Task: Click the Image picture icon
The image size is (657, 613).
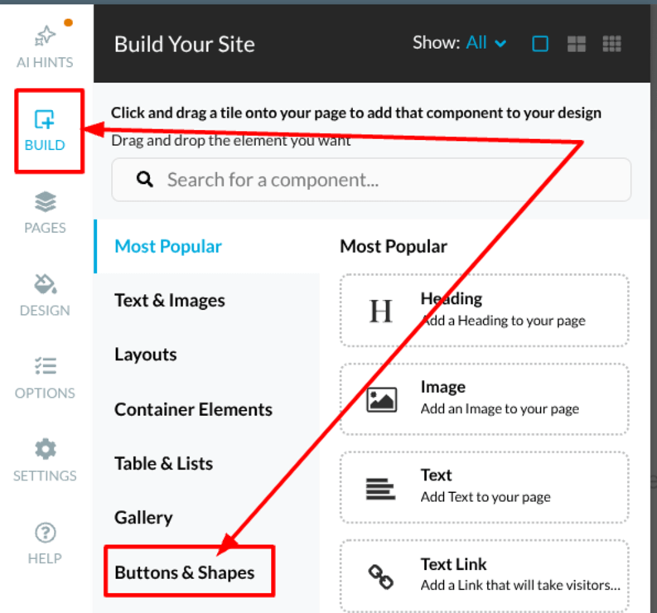Action: tap(382, 399)
